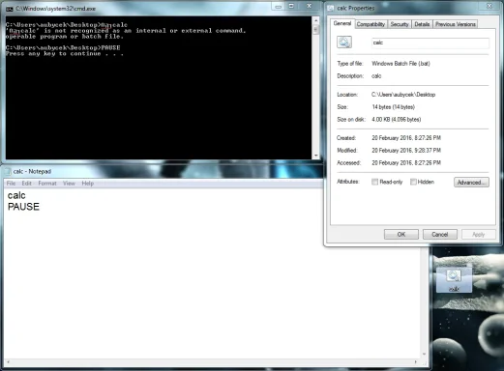Click the batch file icon in Properties
This screenshot has width=504, height=371.
pos(344,43)
